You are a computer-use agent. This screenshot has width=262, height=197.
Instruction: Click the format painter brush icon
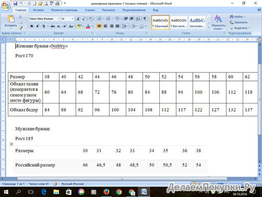tap(20, 28)
